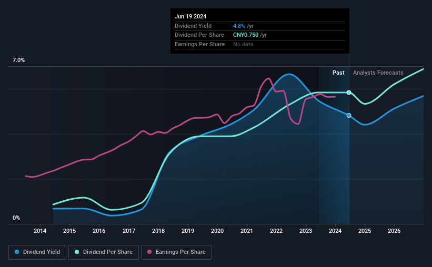Click the 7.0% y-axis label
This screenshot has height=267, width=432.
(18, 60)
